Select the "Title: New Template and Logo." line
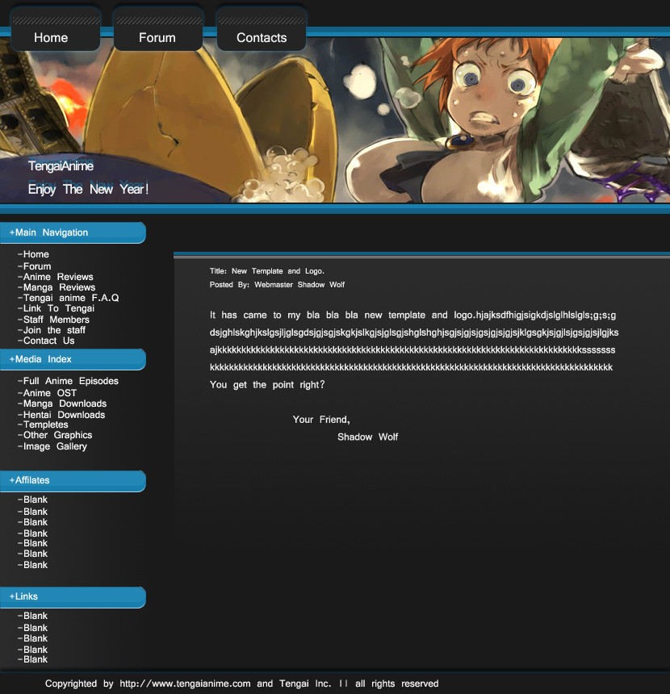 click(267, 271)
